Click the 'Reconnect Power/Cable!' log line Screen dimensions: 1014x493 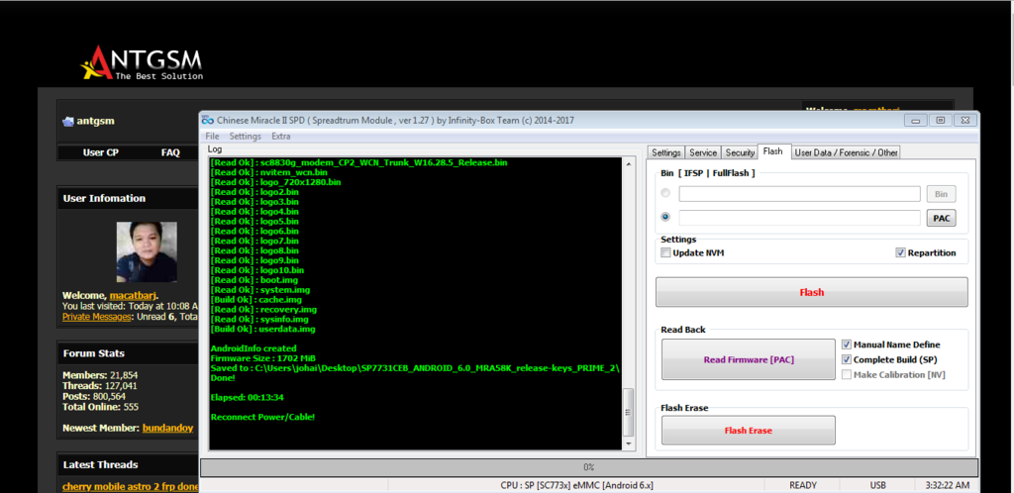click(x=262, y=417)
